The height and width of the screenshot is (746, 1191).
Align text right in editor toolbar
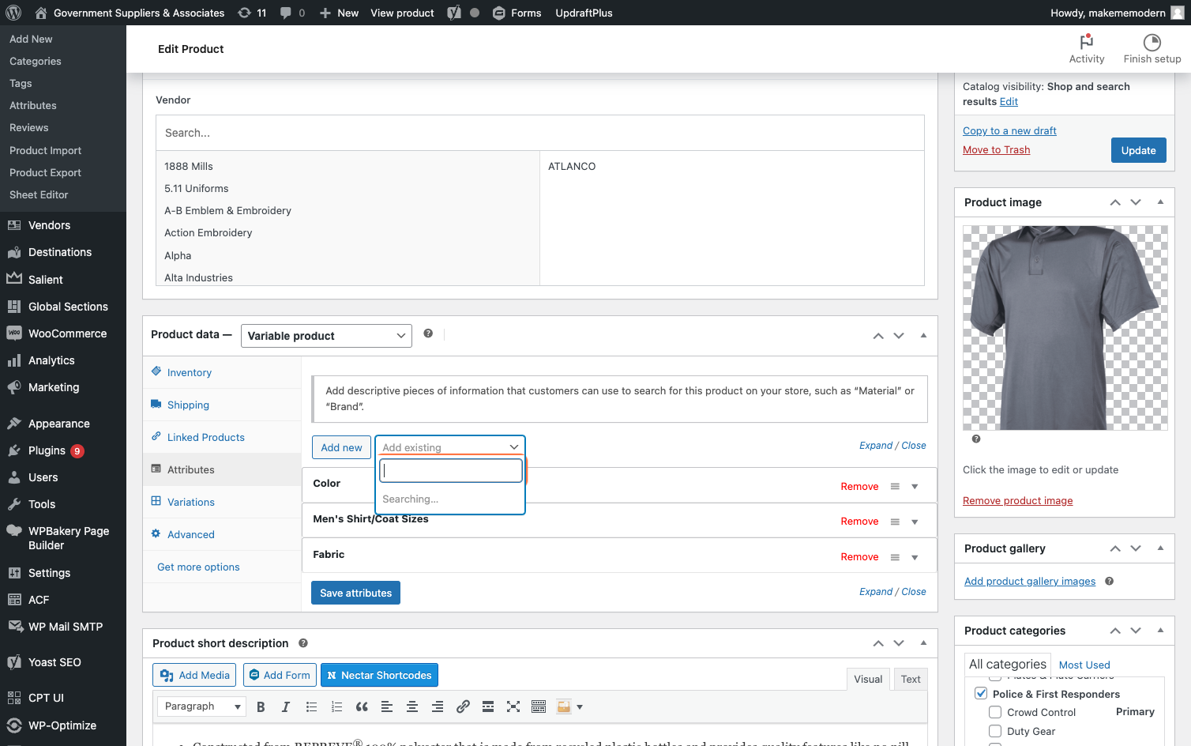pyautogui.click(x=438, y=707)
